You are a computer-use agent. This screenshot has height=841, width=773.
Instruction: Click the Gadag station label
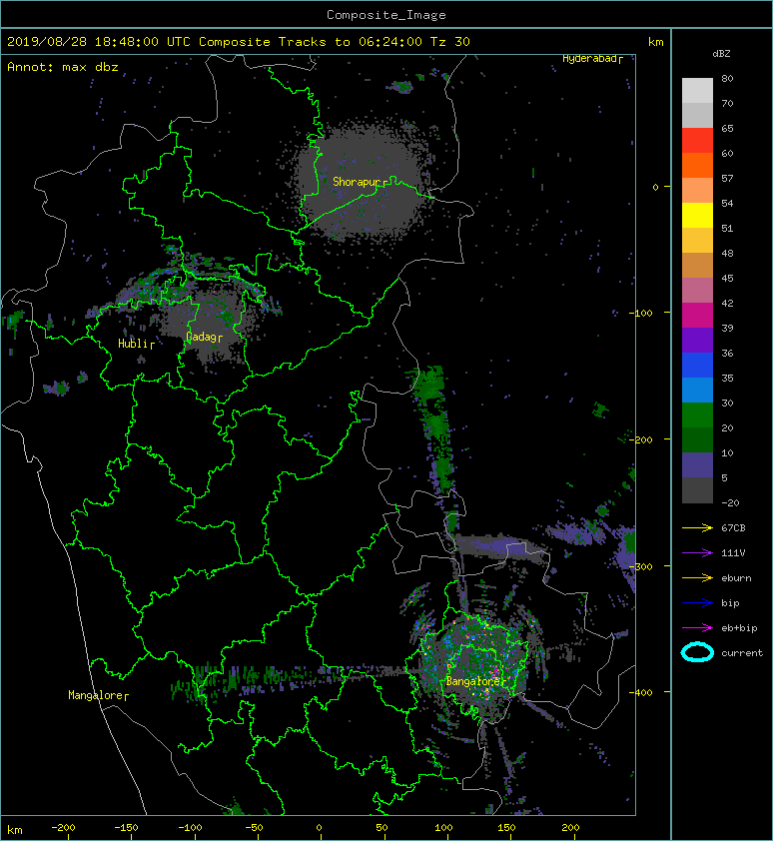tap(201, 337)
